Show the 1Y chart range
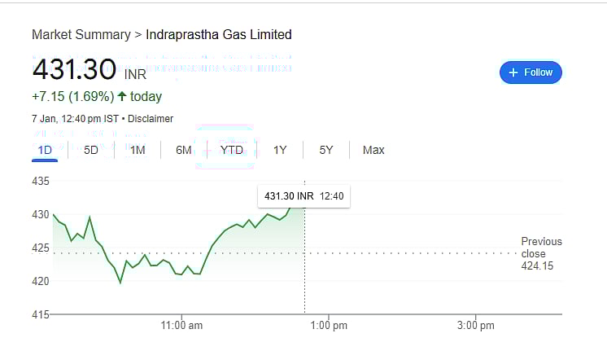The width and height of the screenshot is (607, 351). coord(280,150)
